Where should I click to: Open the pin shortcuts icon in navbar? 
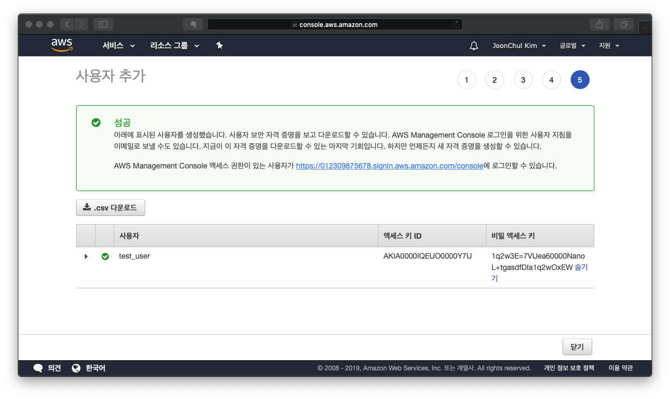pyautogui.click(x=219, y=46)
